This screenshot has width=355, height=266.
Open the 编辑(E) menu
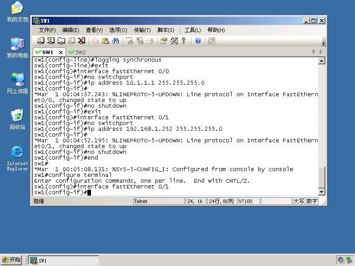71,30
